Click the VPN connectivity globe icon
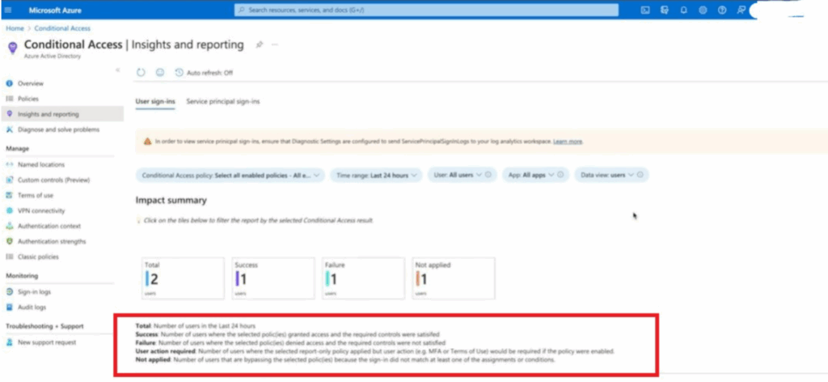 coord(9,210)
